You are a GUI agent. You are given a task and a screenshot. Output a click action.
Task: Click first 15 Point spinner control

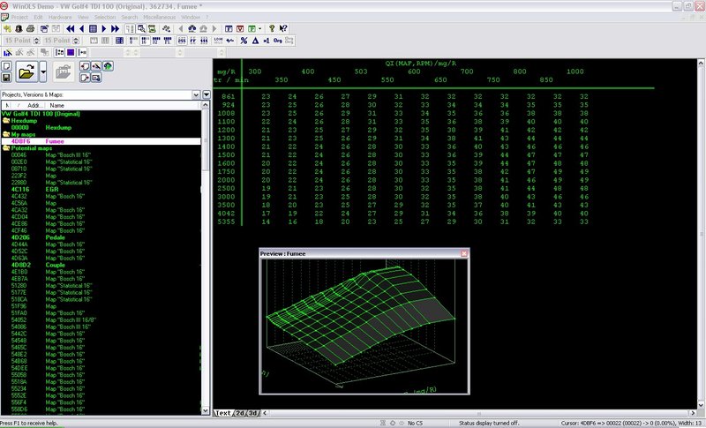pos(37,41)
